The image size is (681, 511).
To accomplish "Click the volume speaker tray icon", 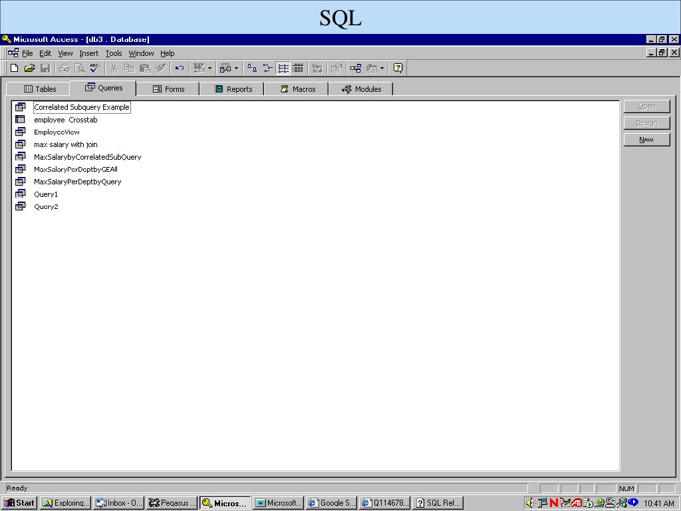I will click(529, 503).
